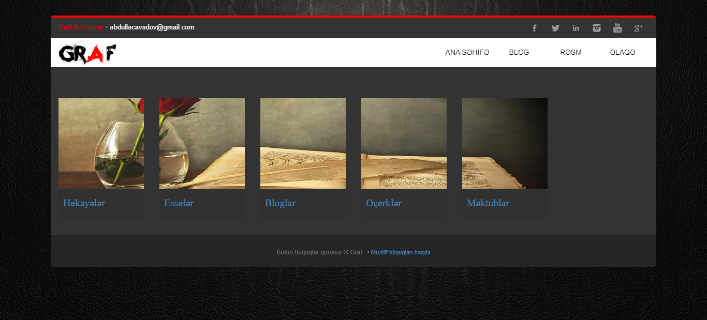This screenshot has height=320, width=707.
Task: Click the thumbnail image above Bloglar
Action: [303, 143]
